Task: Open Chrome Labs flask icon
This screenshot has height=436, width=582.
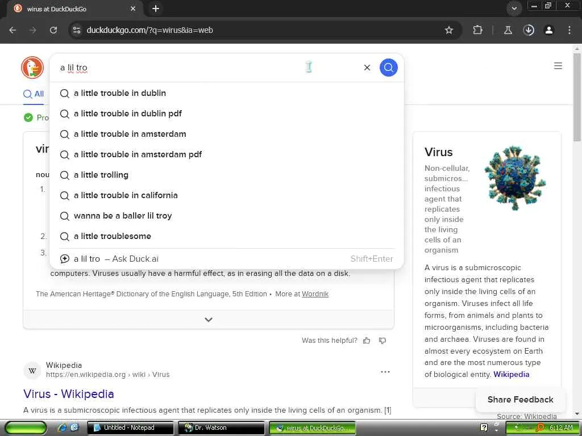Action: click(x=508, y=30)
